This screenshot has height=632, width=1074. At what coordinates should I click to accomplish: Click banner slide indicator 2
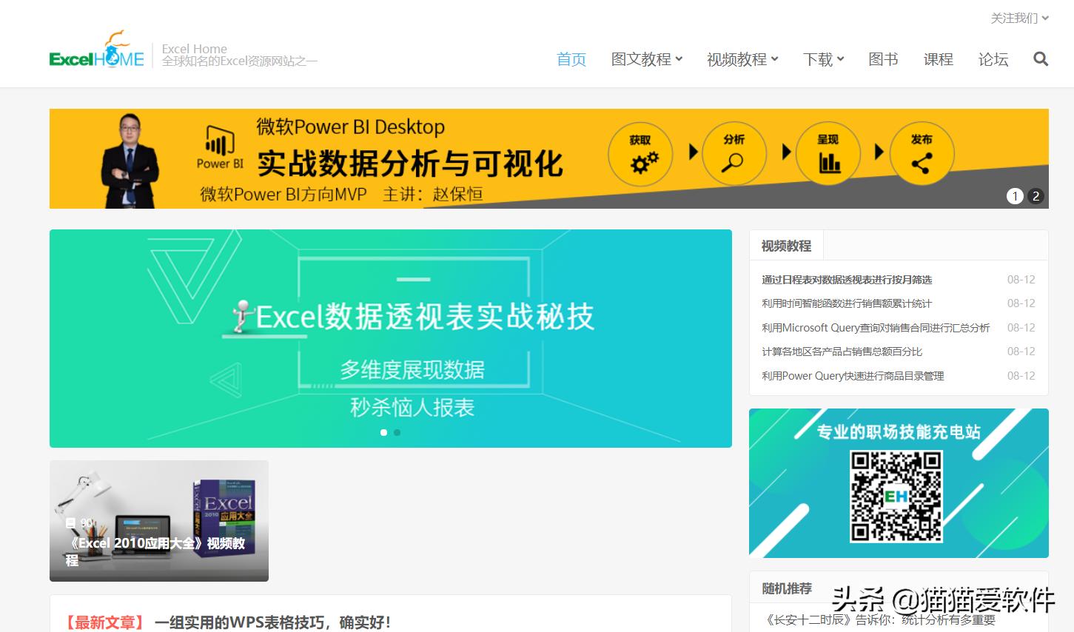1036,196
